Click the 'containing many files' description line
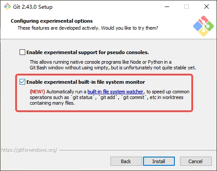This screenshot has height=171, width=217. coord(52,103)
